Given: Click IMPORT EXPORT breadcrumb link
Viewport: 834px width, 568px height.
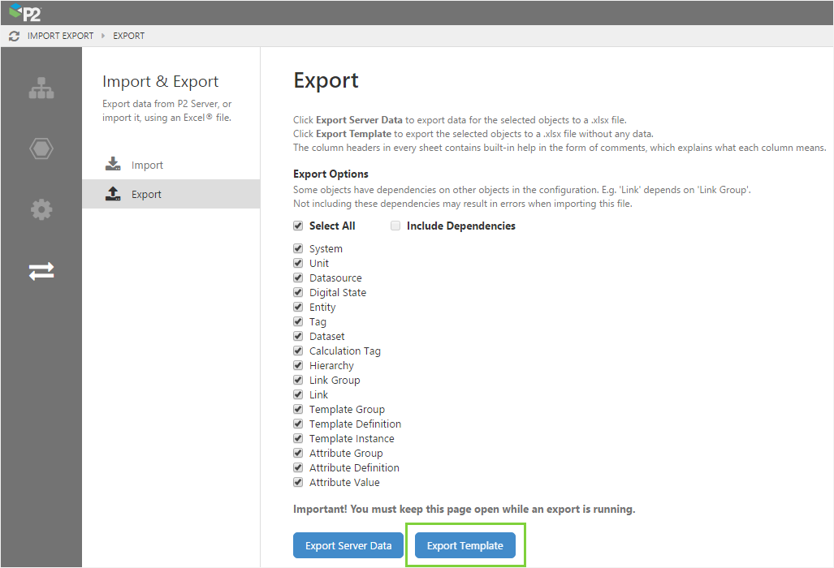Looking at the screenshot, I should (60, 36).
